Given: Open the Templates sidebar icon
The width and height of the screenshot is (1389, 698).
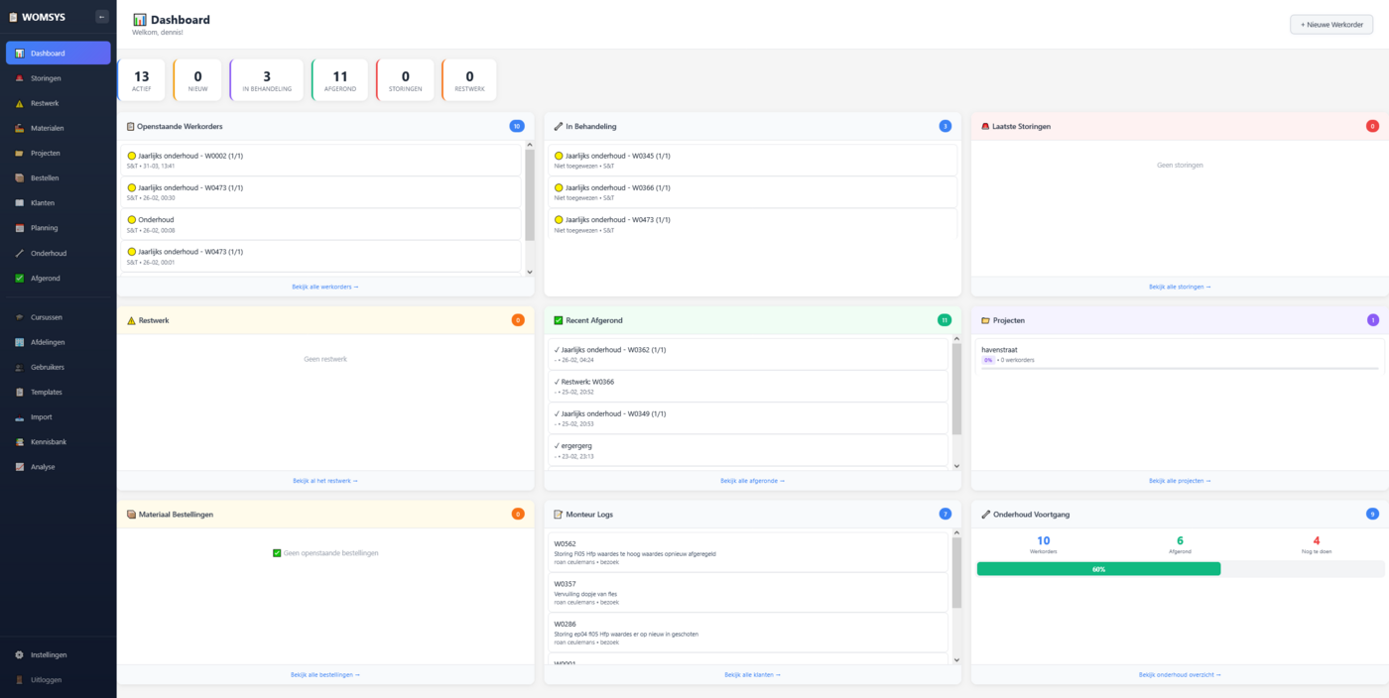Looking at the screenshot, I should point(20,391).
